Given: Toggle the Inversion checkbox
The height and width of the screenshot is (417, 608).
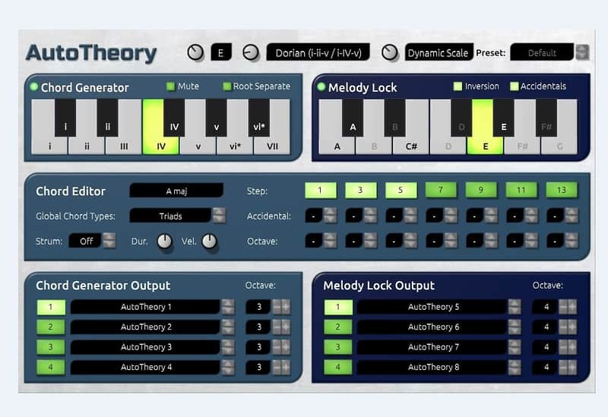Looking at the screenshot, I should pos(458,86).
